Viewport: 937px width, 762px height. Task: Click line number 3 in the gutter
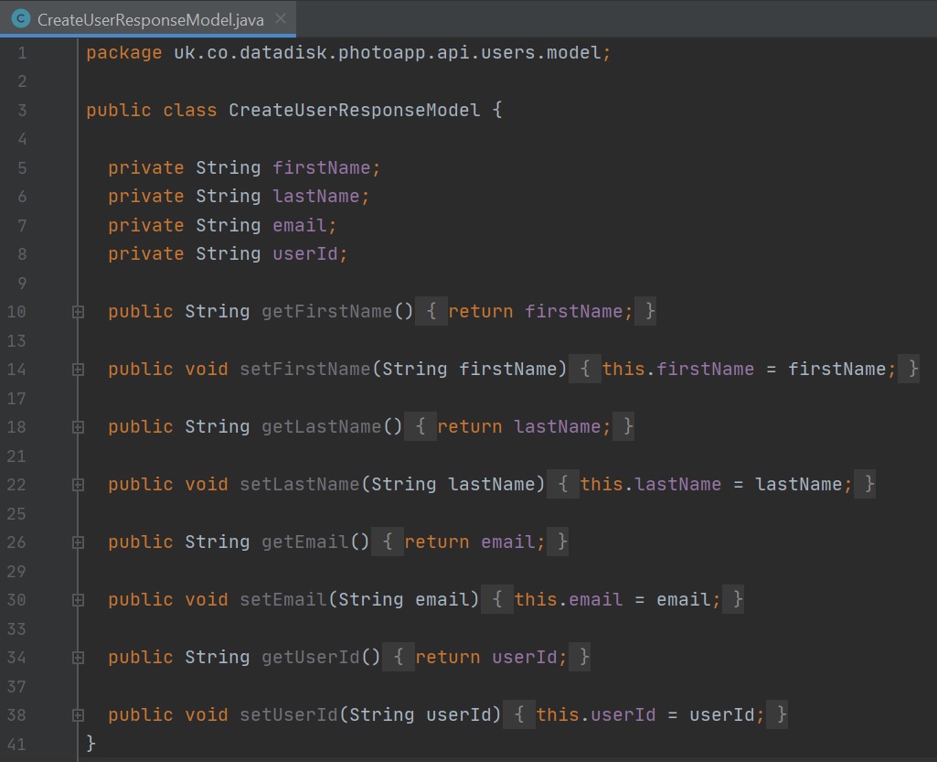click(21, 111)
